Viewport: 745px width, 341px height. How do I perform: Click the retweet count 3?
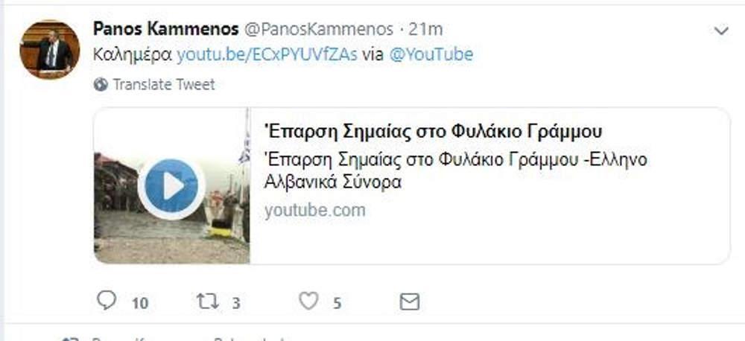235,303
